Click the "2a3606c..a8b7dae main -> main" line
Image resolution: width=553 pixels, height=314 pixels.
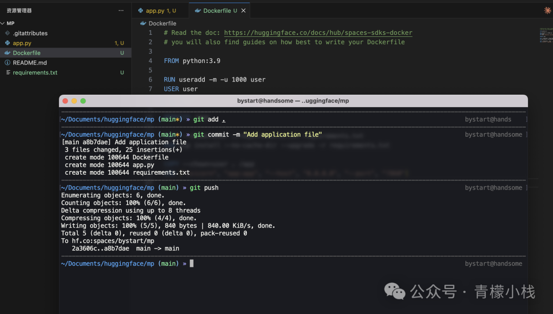click(125, 248)
